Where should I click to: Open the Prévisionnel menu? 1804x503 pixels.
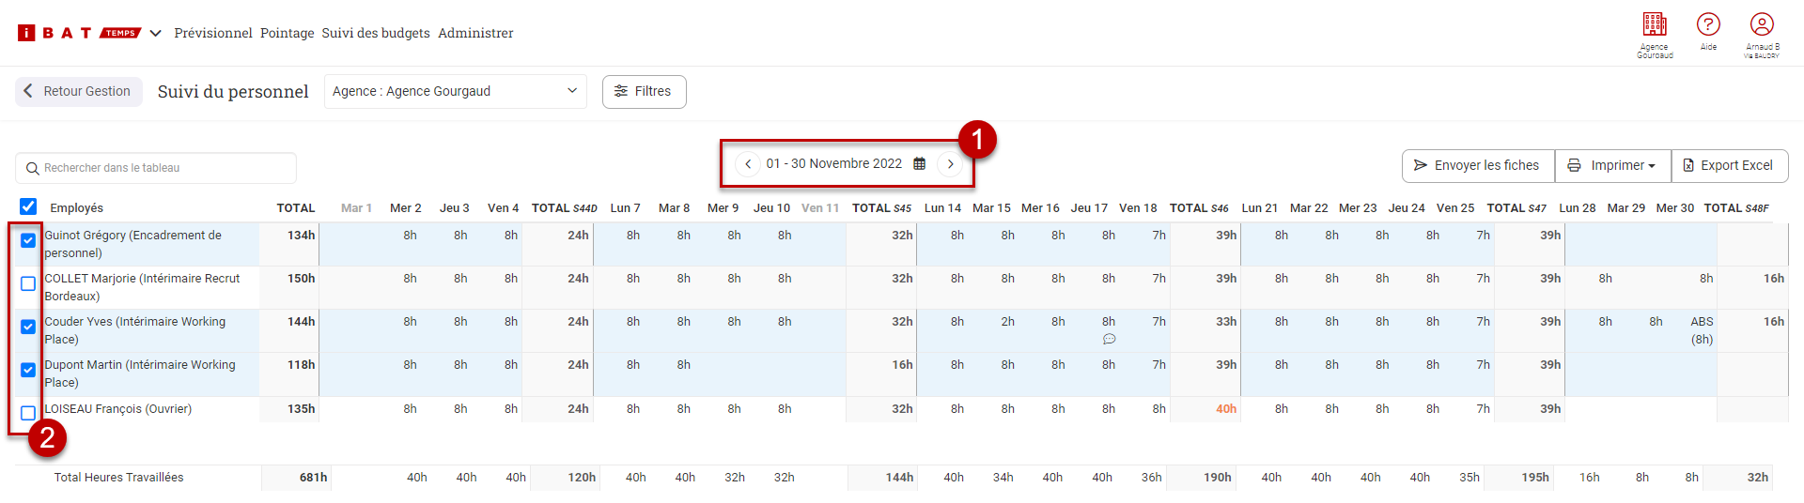point(213,33)
